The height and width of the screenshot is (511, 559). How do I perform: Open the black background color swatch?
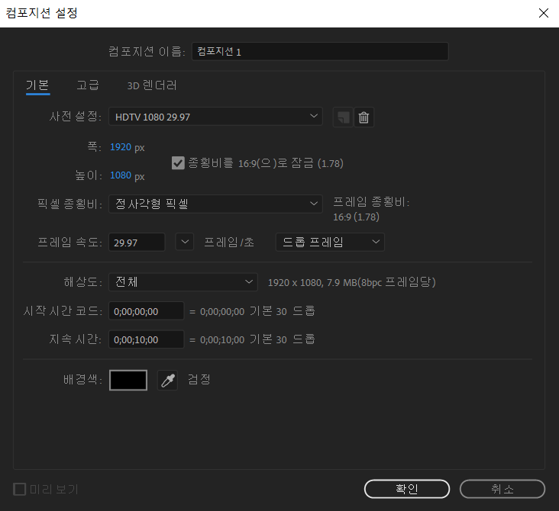point(128,381)
